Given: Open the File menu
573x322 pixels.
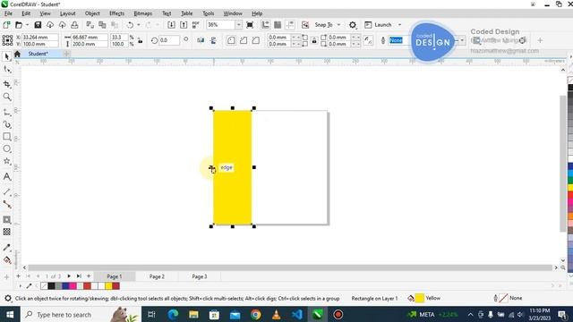Looking at the screenshot, I should [8, 13].
